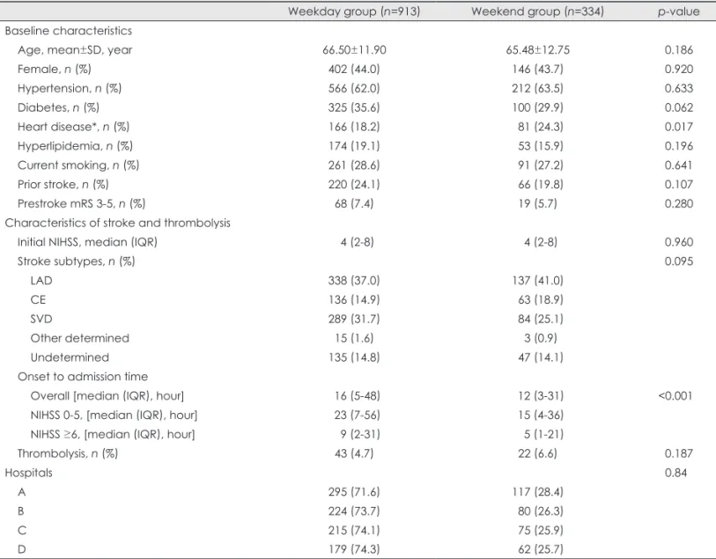Click the p-value '0.095'
This screenshot has width=716, height=559.
pos(678,261)
